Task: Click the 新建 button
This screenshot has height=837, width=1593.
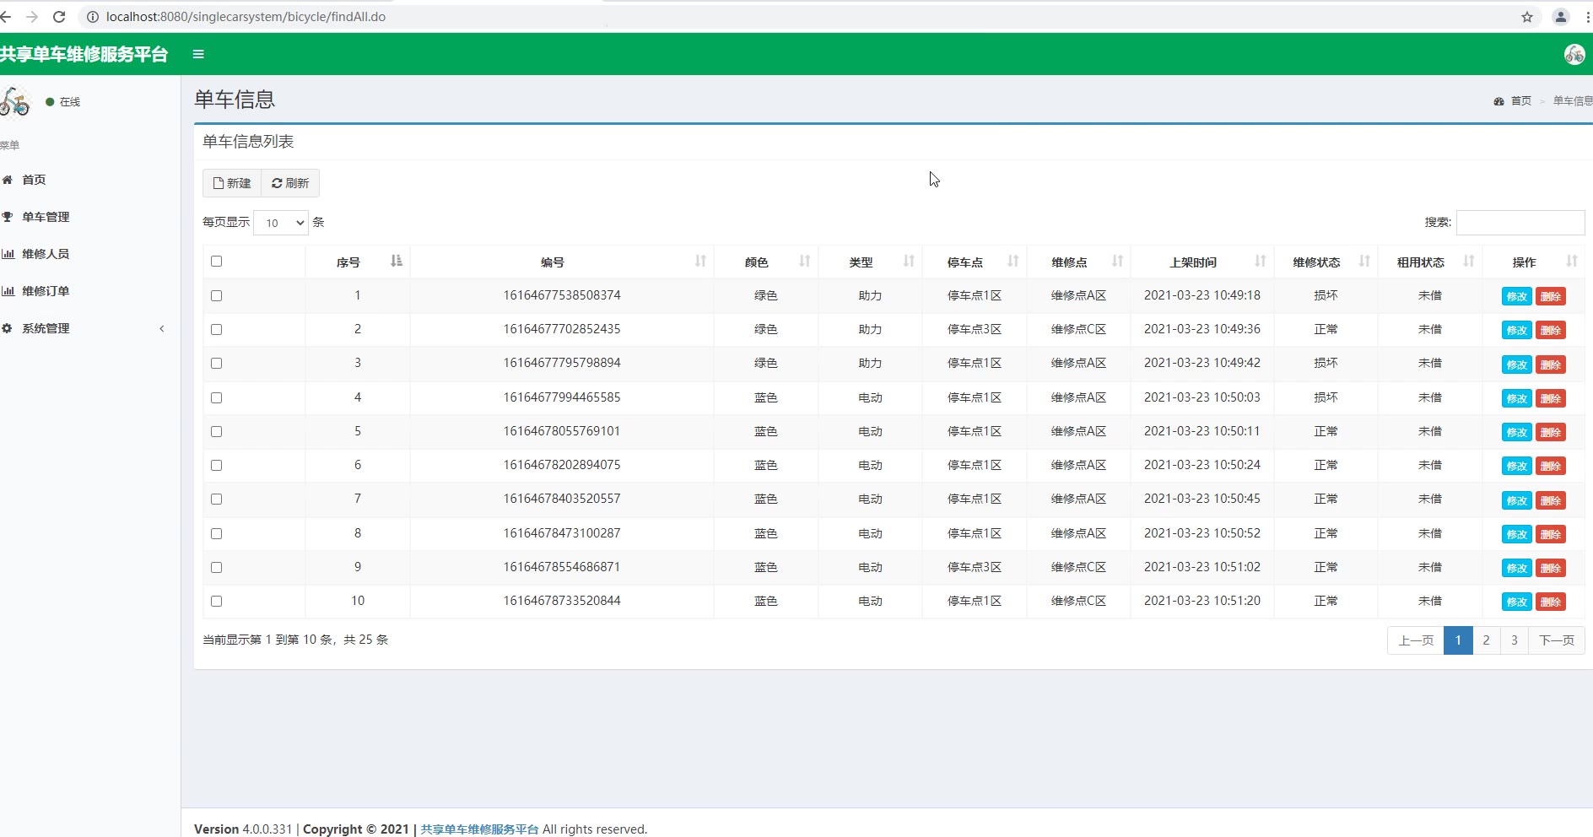Action: pos(232,183)
